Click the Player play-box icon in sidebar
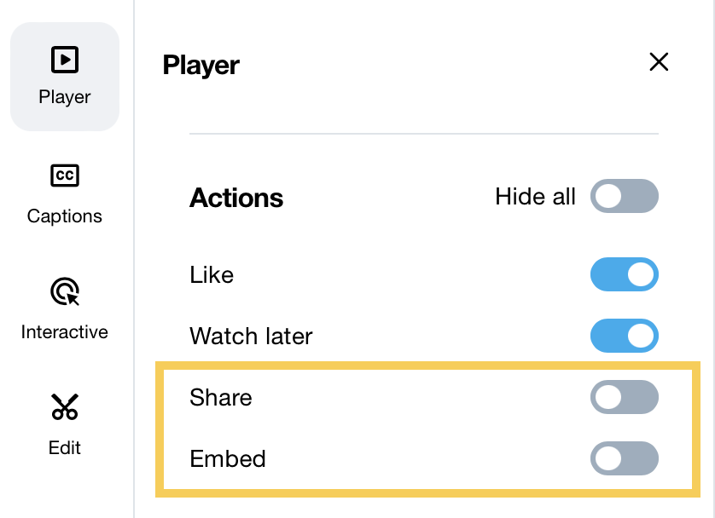715x518 pixels. pyautogui.click(x=65, y=60)
